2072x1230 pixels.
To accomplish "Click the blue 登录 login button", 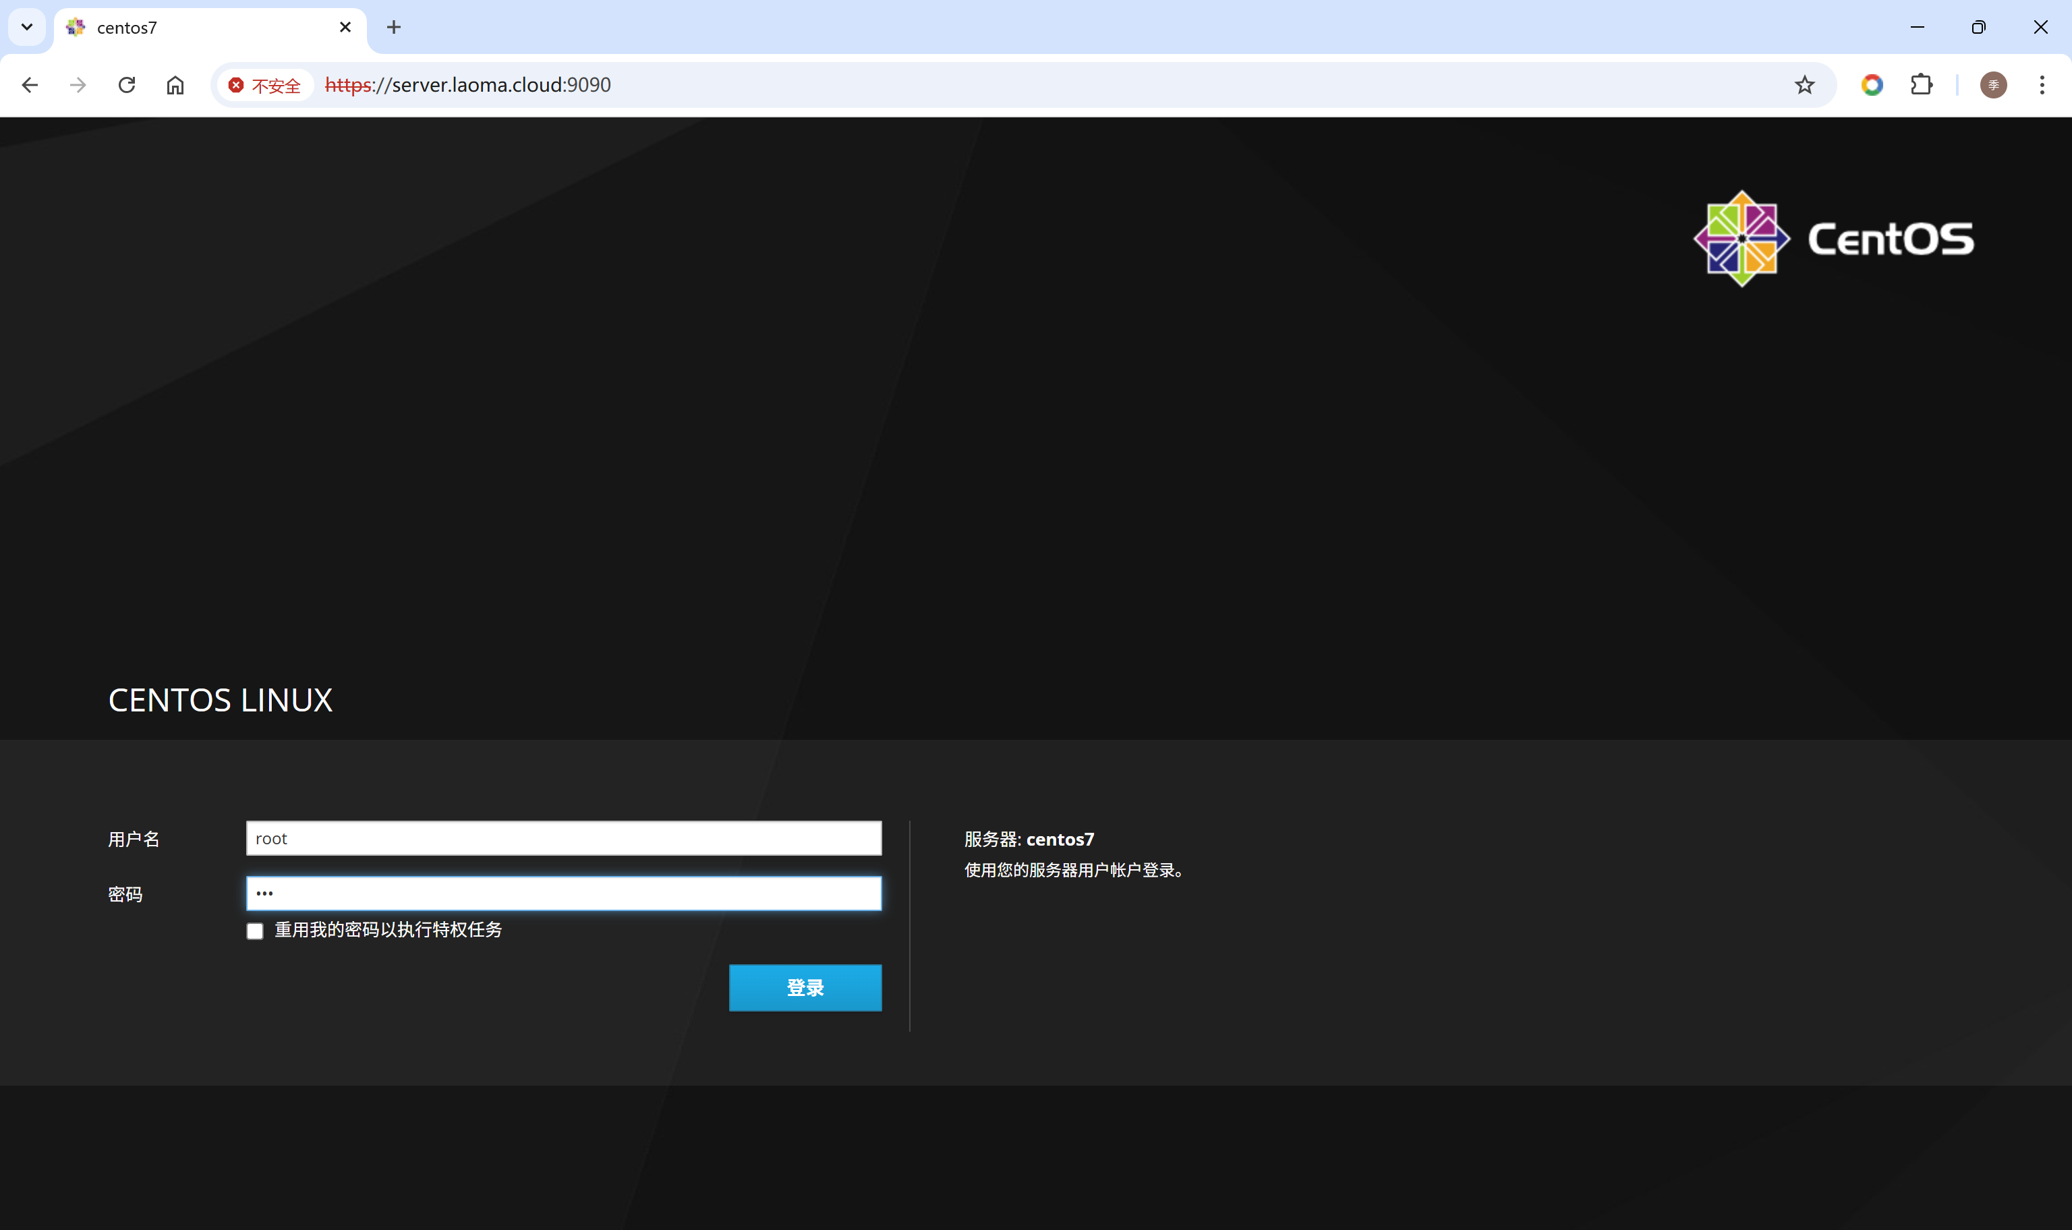I will pos(805,987).
